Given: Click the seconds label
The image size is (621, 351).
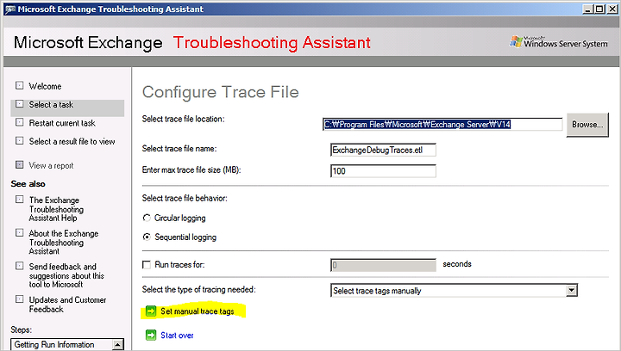Looking at the screenshot, I should click(457, 264).
